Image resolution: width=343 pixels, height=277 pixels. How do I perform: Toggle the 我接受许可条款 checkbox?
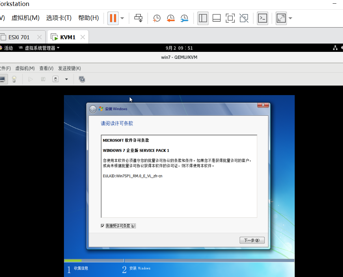click(103, 226)
